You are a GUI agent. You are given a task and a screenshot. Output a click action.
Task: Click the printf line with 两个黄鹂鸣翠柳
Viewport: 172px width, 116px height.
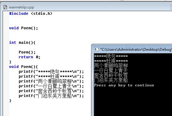click(x=51, y=81)
